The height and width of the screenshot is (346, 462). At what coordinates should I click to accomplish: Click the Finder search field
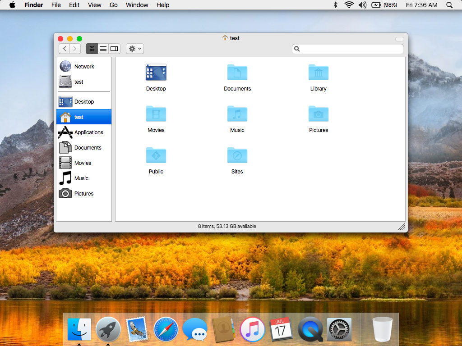coord(347,49)
